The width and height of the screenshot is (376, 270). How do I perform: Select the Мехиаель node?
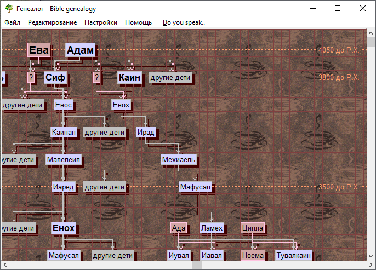point(179,160)
